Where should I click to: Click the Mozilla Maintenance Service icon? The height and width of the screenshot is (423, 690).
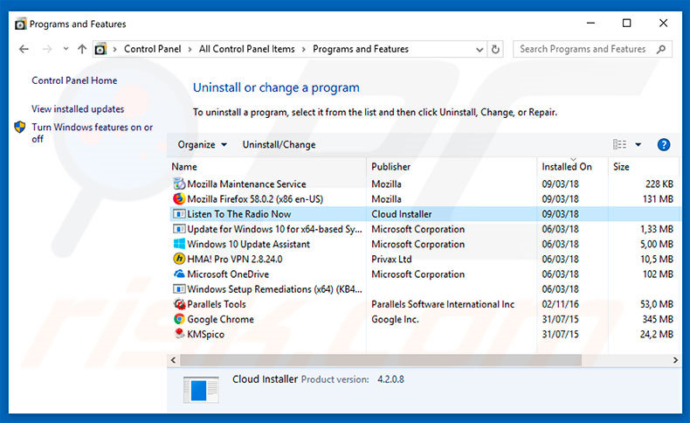[179, 184]
